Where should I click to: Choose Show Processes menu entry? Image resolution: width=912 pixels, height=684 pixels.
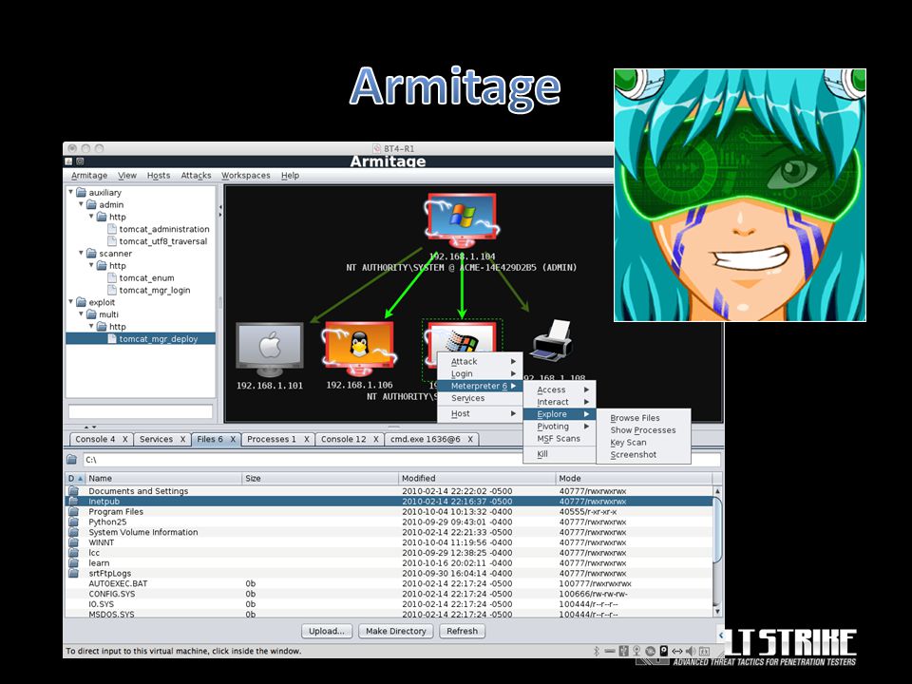tap(643, 430)
